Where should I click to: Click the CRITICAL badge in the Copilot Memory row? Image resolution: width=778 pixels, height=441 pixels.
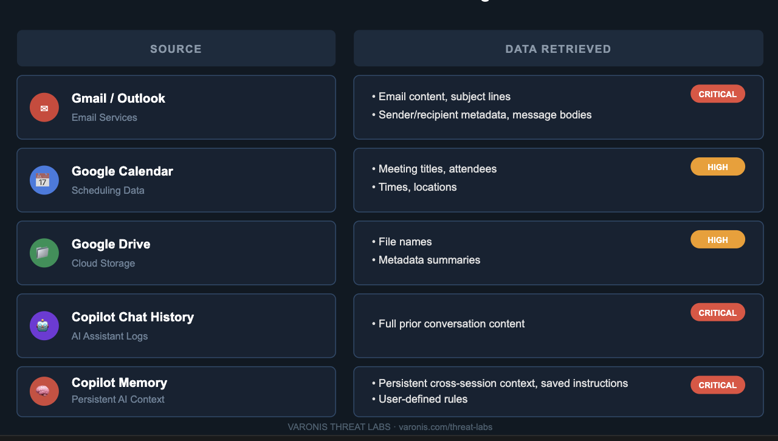pos(718,385)
